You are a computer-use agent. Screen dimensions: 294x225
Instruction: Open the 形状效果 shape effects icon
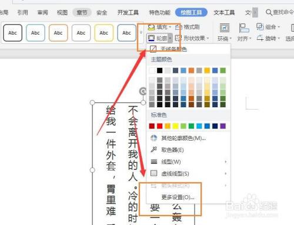pyautogui.click(x=178, y=38)
